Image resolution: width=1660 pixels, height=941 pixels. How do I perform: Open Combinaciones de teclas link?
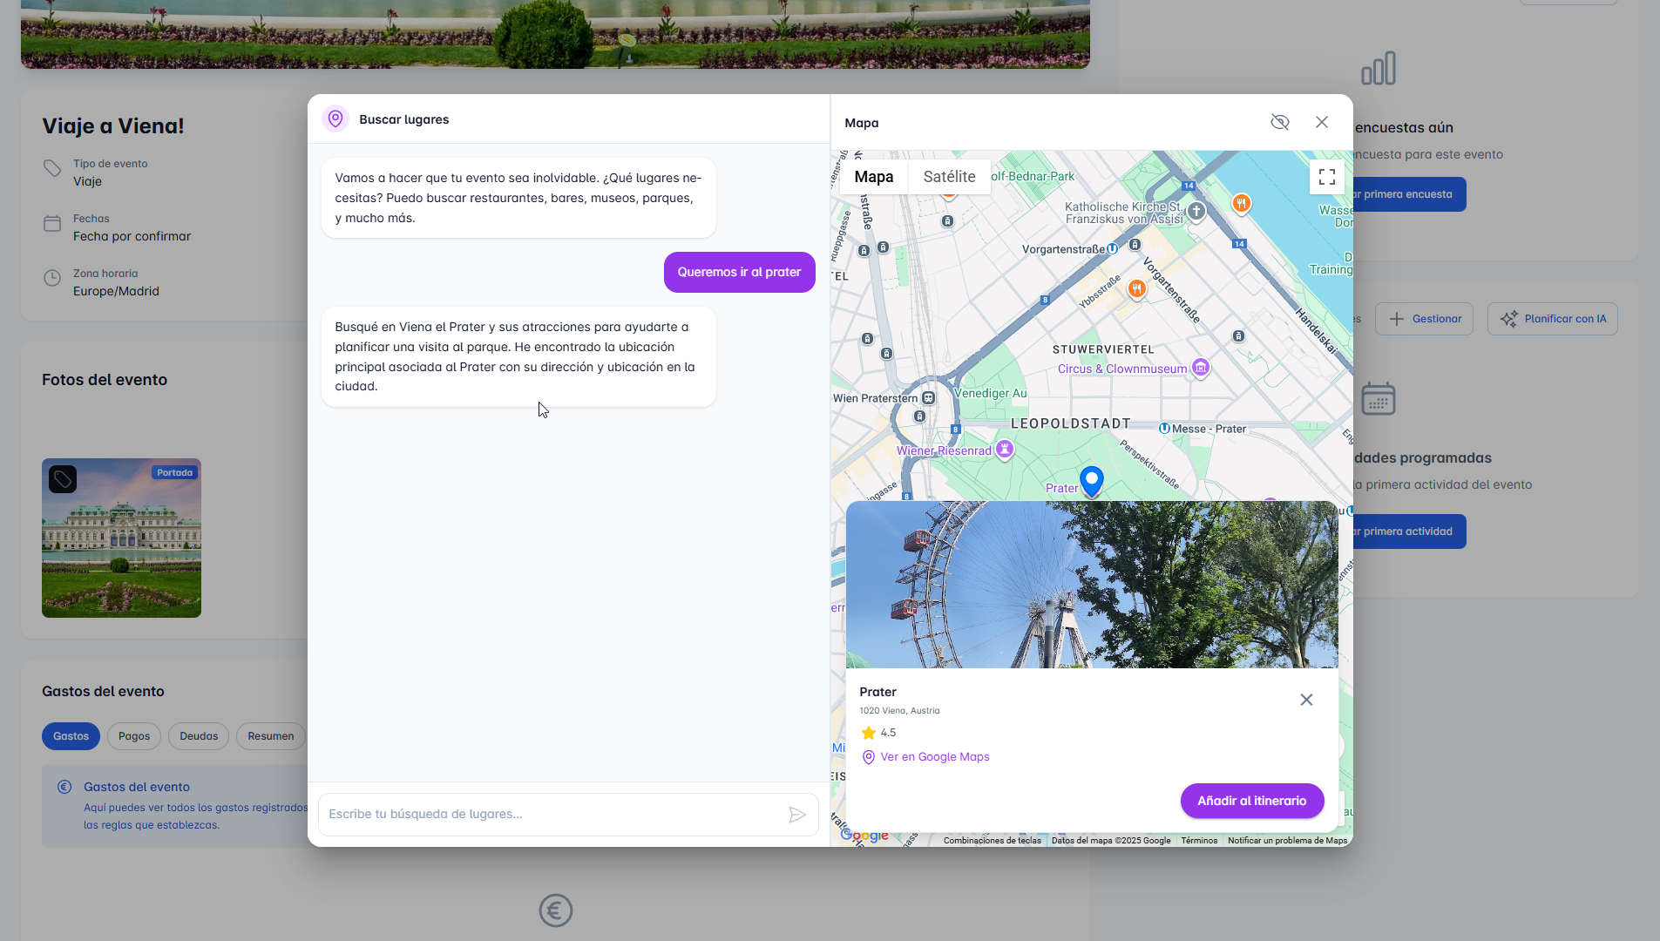tap(992, 841)
